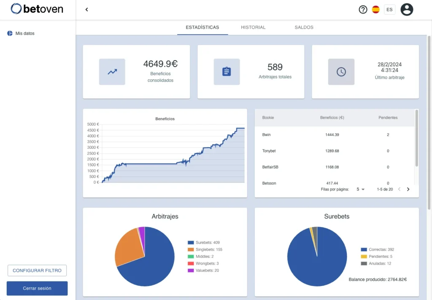Select the Estadísticas tab
Screen dimensions: 432x300
click(202, 27)
